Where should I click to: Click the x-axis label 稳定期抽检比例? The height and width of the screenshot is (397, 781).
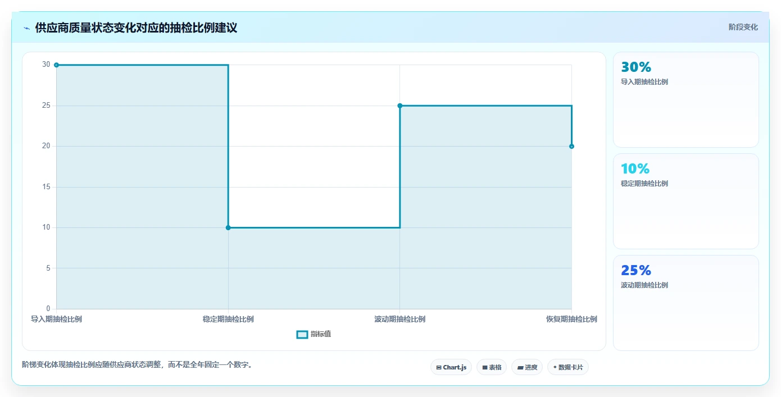click(x=228, y=319)
